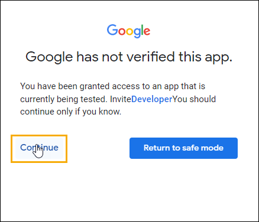Click the blue capital G in logo
Viewport: 259px width, 222px height.
(x=112, y=30)
